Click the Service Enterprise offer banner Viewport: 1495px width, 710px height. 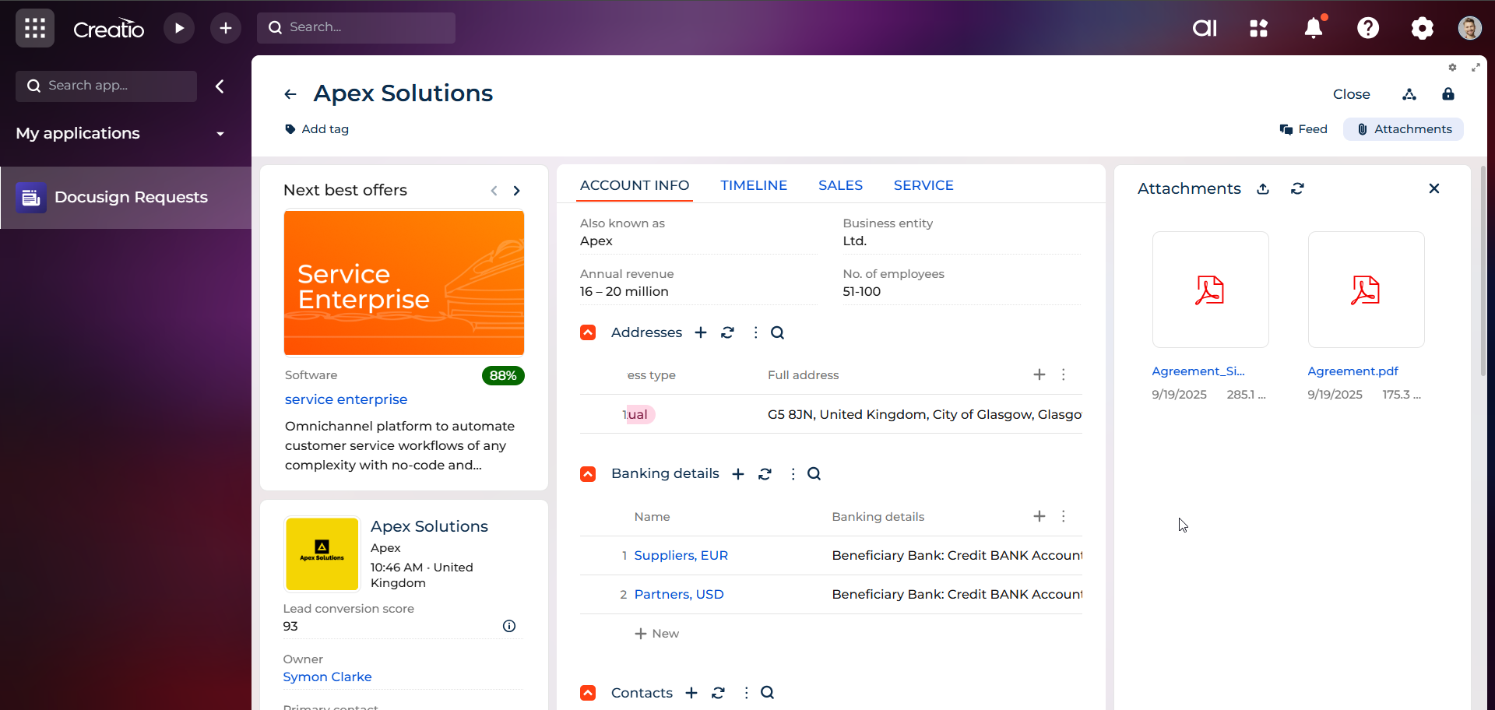[x=404, y=283]
